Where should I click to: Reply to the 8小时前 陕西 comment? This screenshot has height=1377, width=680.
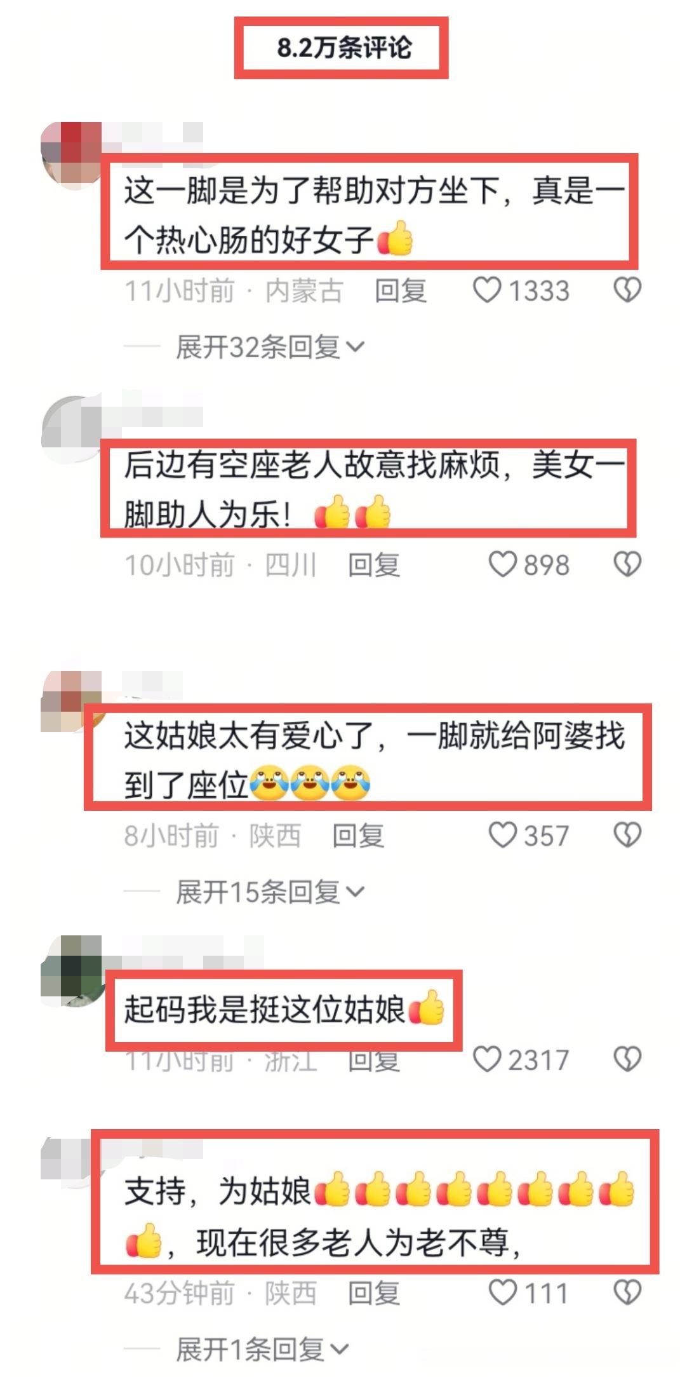click(x=358, y=836)
